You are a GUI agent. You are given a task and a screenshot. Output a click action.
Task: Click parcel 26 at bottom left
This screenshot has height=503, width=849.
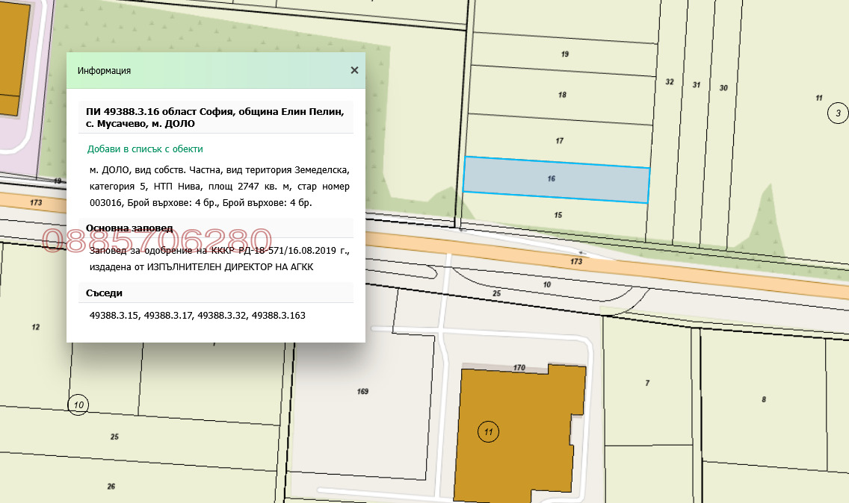pyautogui.click(x=111, y=487)
